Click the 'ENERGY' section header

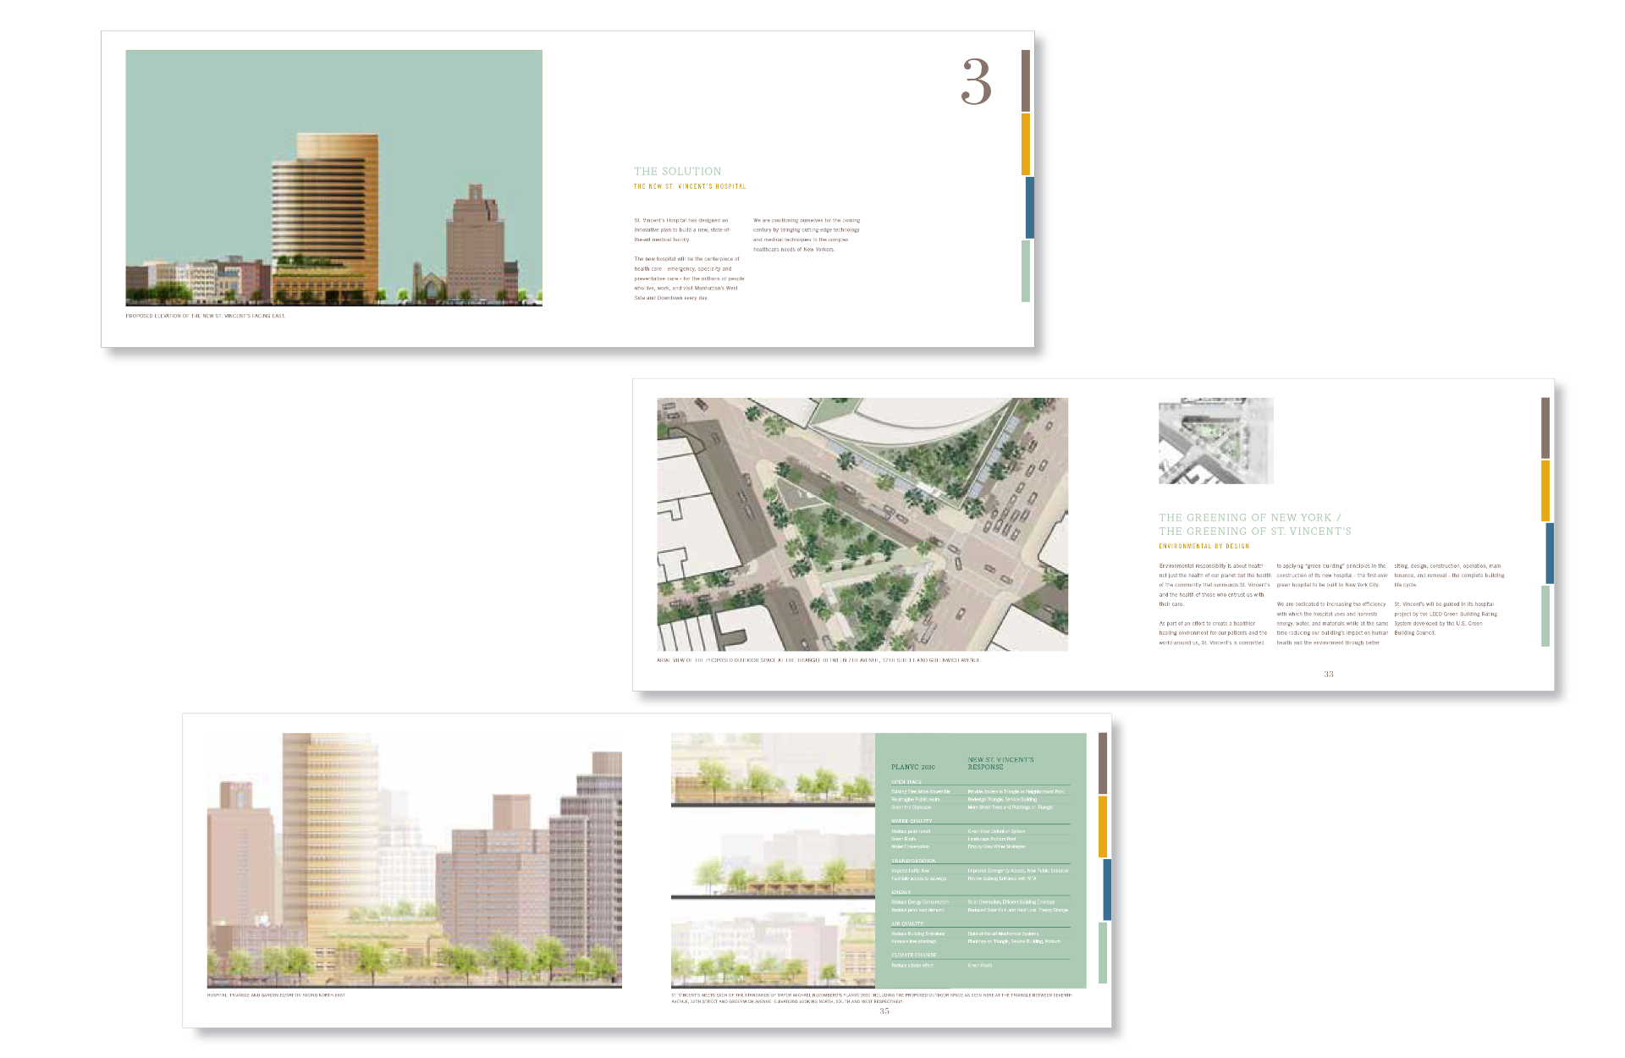pyautogui.click(x=901, y=892)
